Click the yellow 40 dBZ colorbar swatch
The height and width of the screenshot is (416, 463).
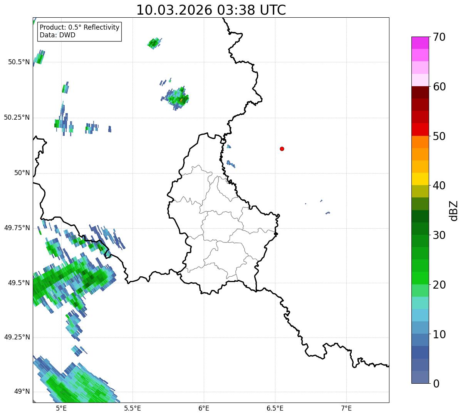point(420,179)
